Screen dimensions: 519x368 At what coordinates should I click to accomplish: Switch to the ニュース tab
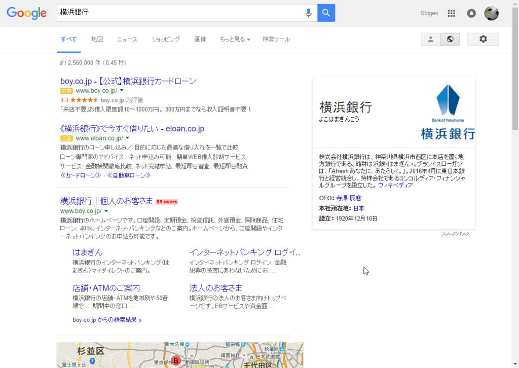[127, 39]
